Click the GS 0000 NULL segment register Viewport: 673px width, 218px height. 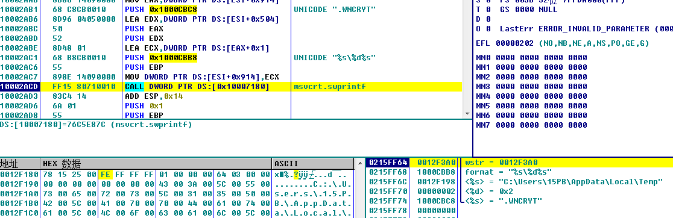coord(529,10)
